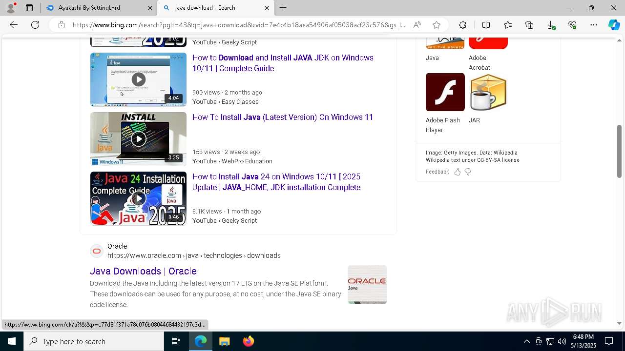This screenshot has width=625, height=351.
Task: Open Edge profile icon
Action: [11, 8]
